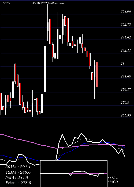Click the 270.8 price level label
The width and height of the screenshot is (134, 187).
point(125,102)
